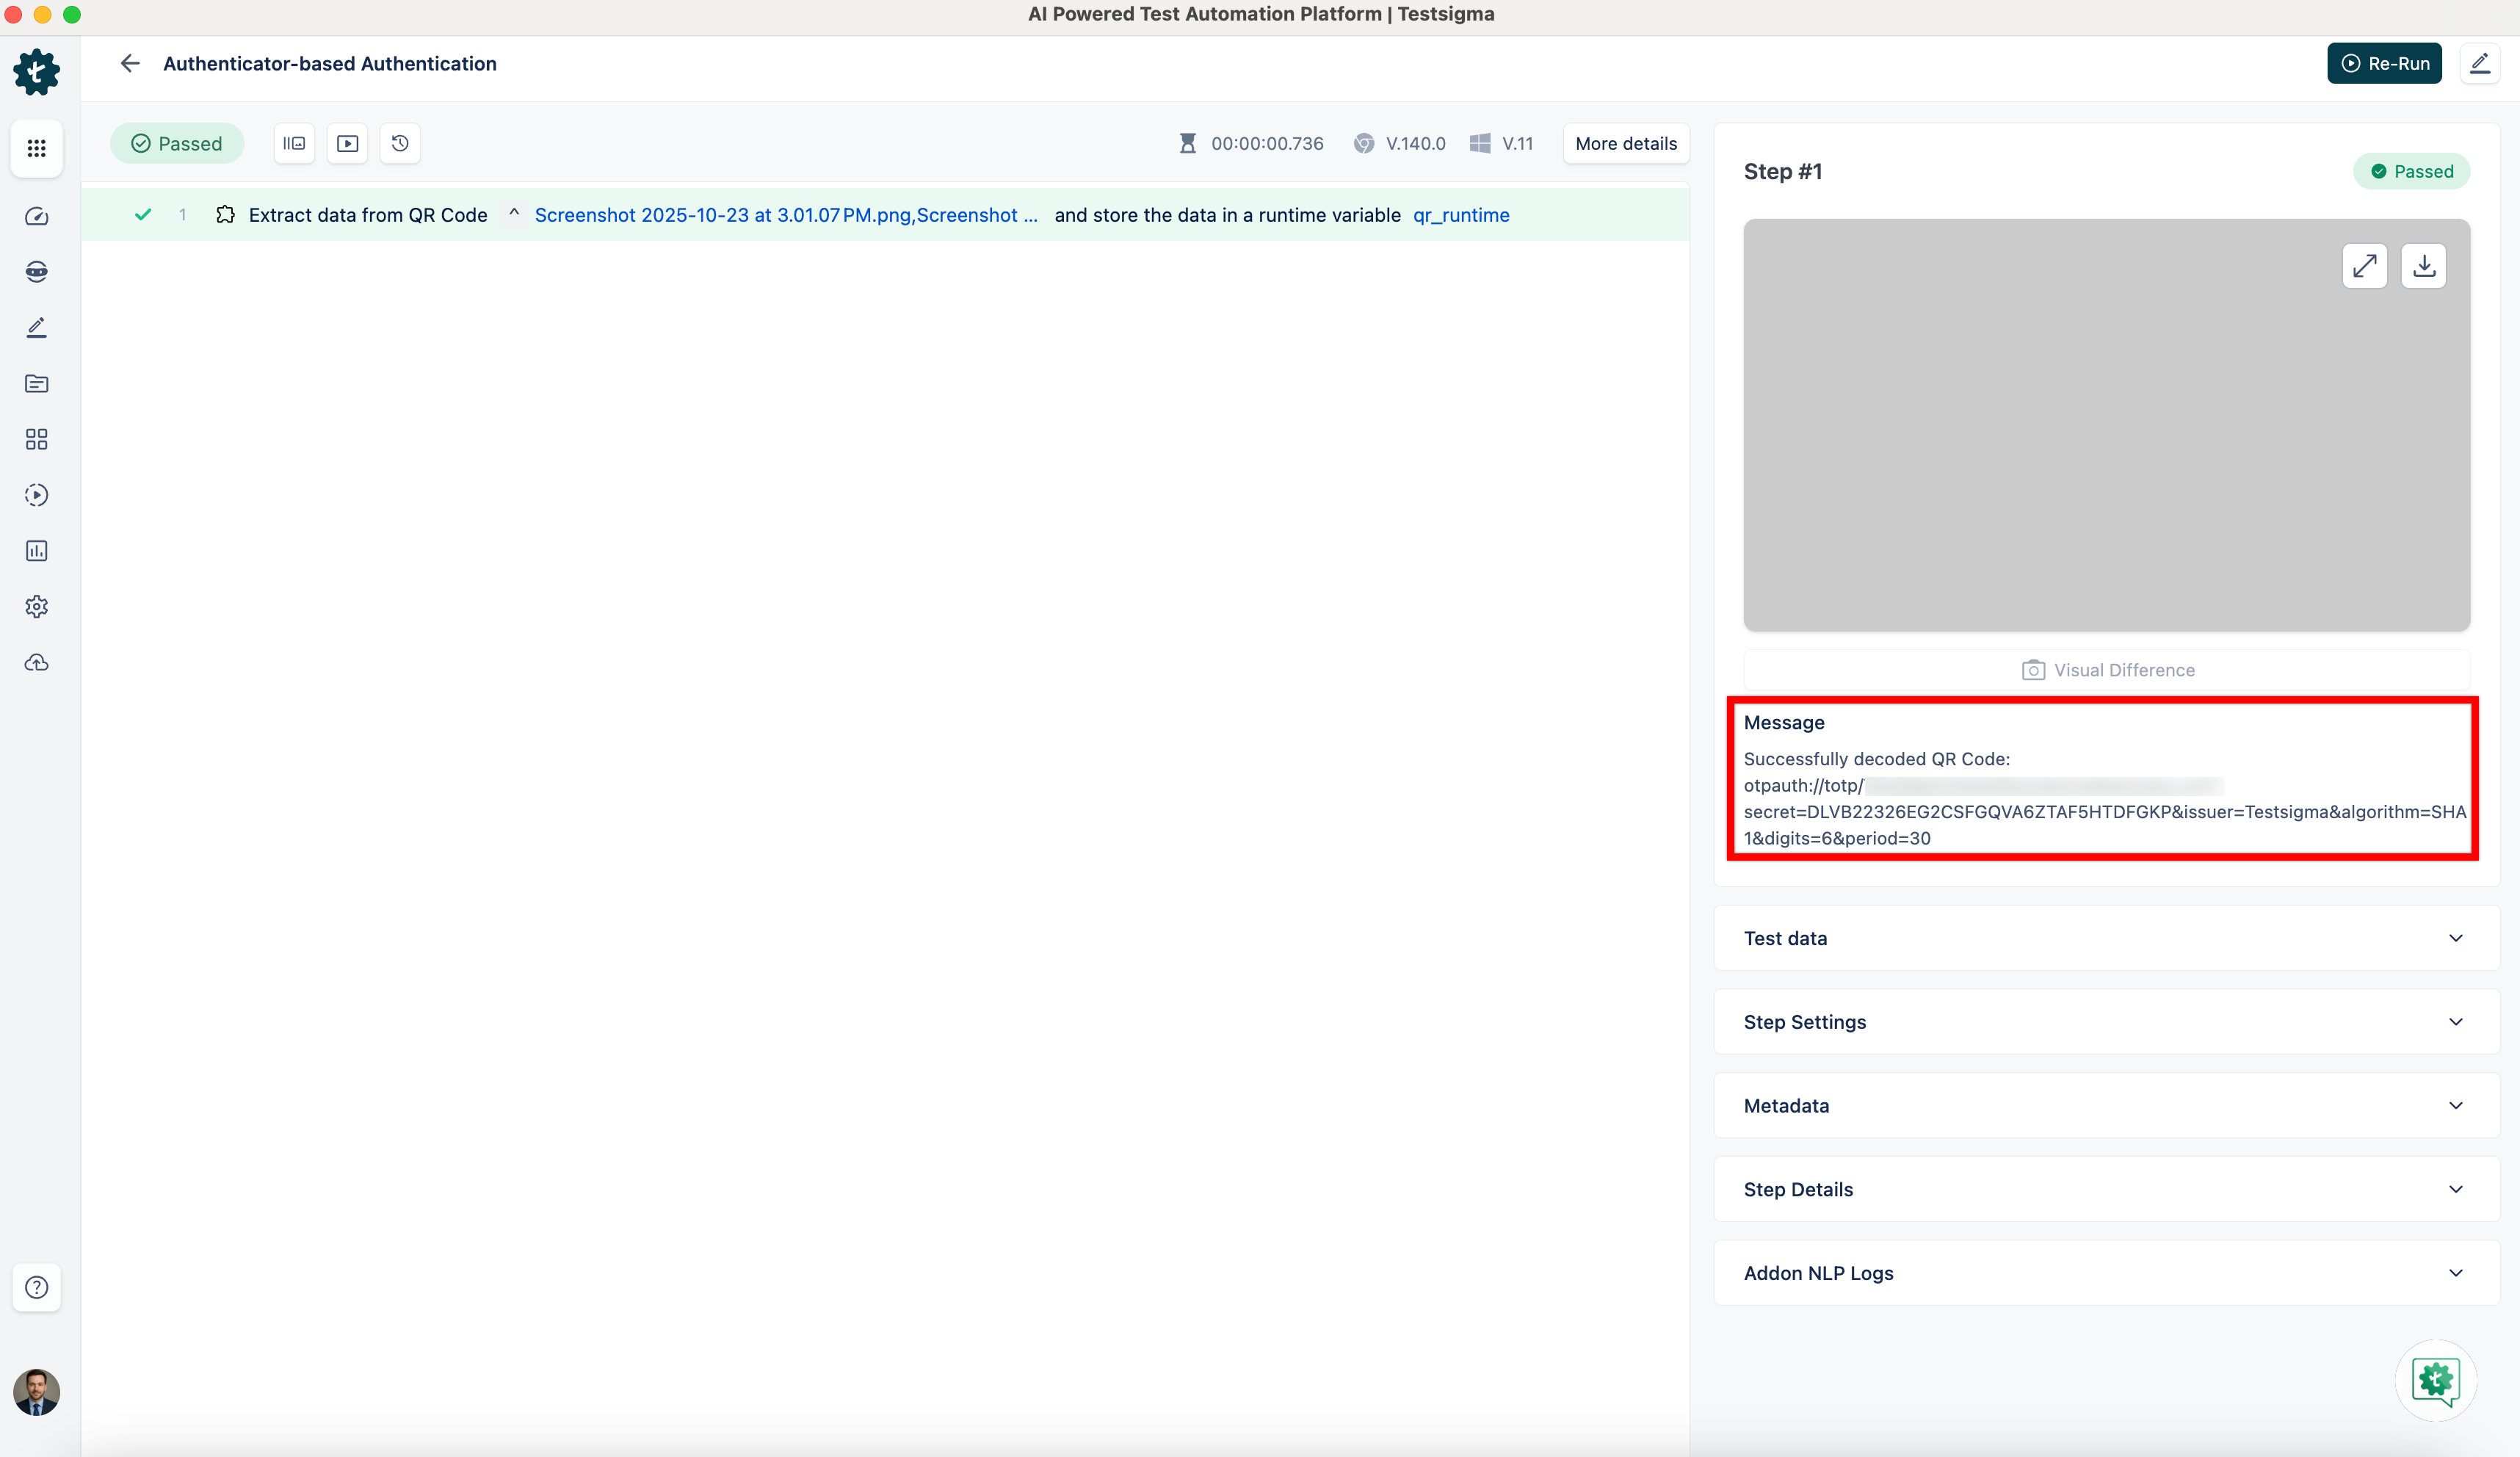The width and height of the screenshot is (2520, 1457).
Task: Click the Visual Difference button
Action: [2107, 670]
